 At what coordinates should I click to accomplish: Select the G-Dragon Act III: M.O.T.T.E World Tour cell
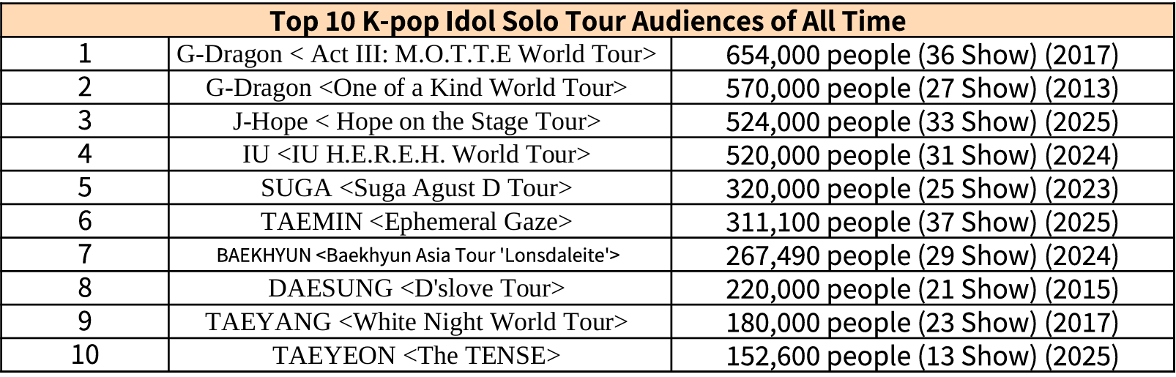pos(417,54)
